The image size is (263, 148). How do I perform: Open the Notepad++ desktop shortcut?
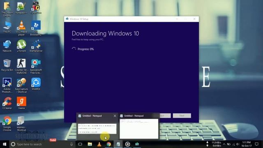(21, 8)
